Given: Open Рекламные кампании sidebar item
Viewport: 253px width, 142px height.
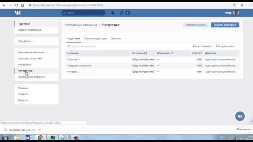Looking at the screenshot, I should [36, 52].
